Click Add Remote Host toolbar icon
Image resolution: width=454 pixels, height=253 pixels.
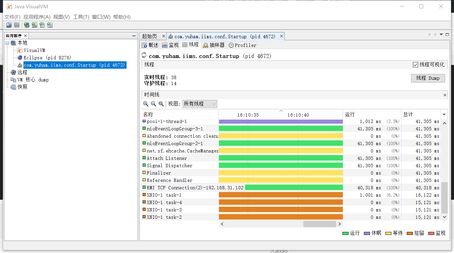click(x=27, y=25)
